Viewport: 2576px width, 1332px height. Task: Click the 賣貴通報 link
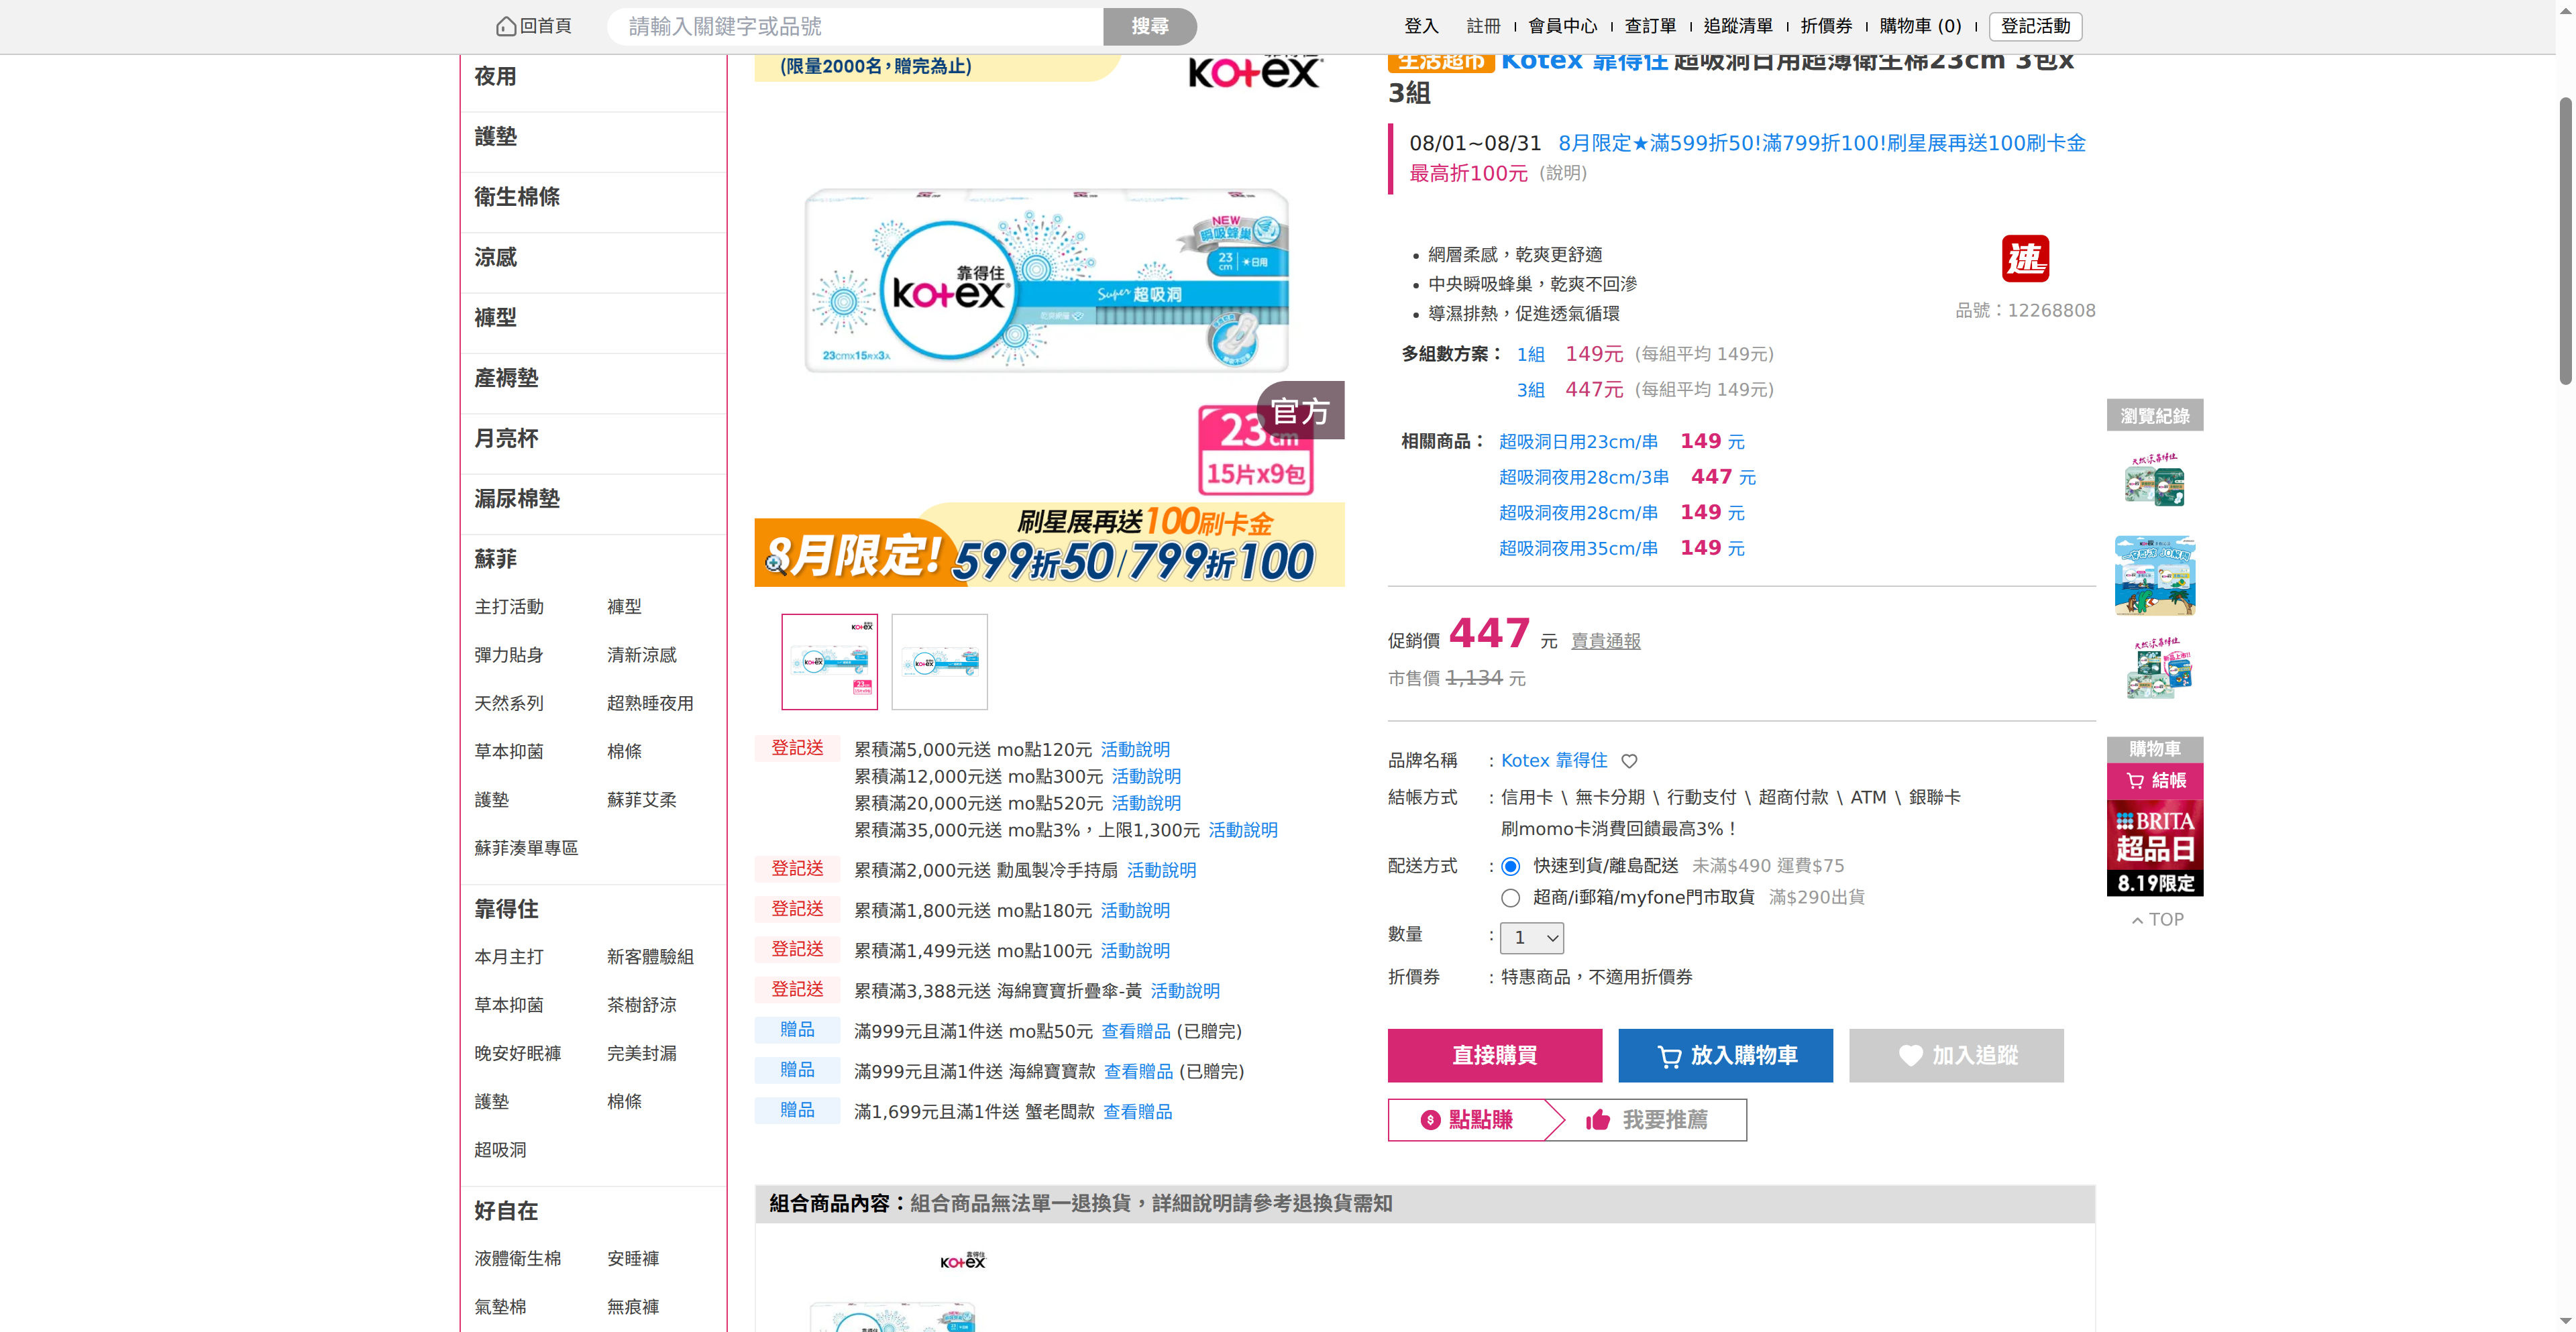1606,642
